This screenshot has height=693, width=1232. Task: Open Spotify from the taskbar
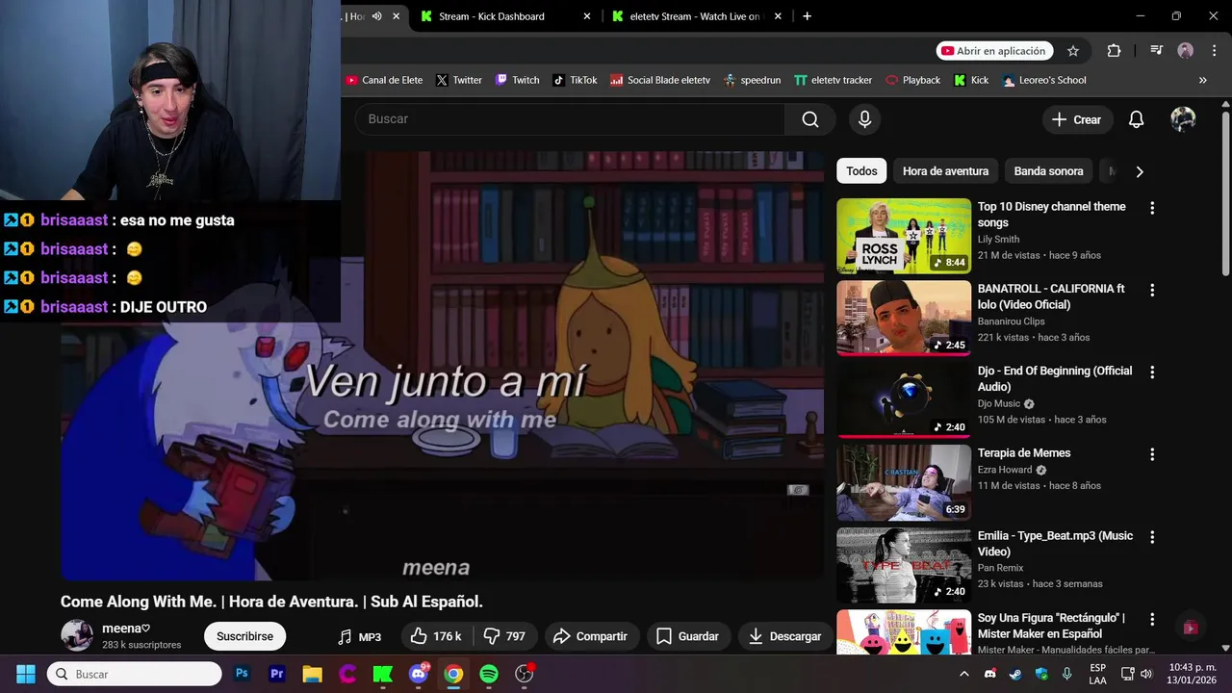(x=489, y=674)
